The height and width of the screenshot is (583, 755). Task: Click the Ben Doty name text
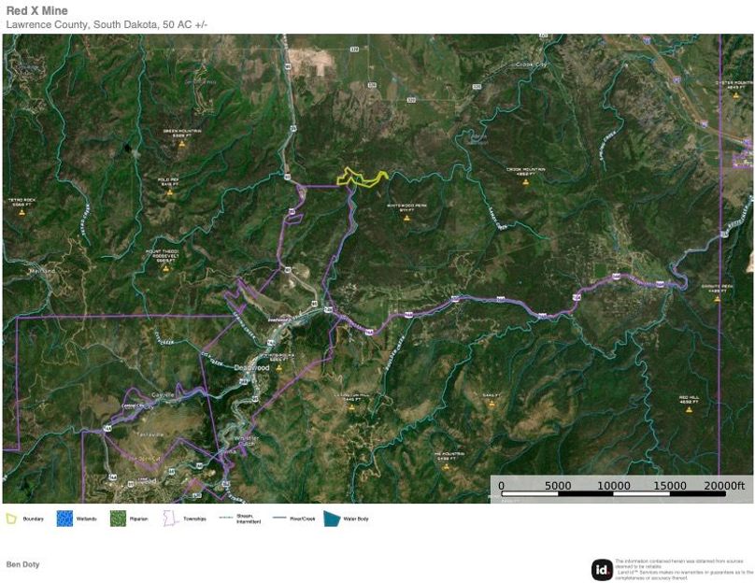(x=22, y=564)
